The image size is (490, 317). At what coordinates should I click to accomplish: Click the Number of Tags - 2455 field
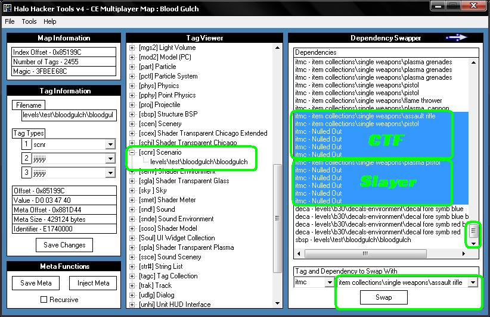(64, 62)
